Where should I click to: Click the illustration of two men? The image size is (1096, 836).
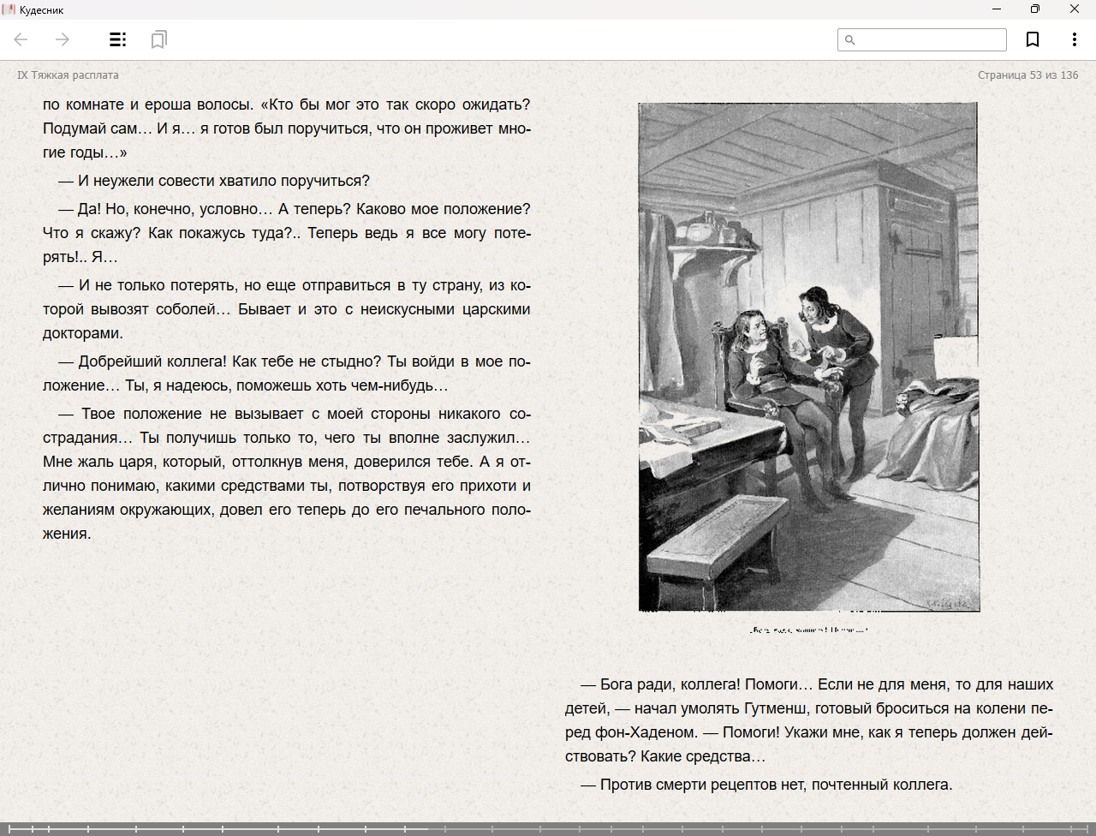[x=808, y=356]
